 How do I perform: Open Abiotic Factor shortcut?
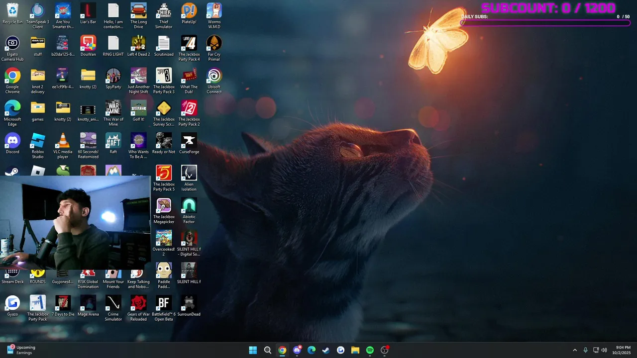coord(189,211)
